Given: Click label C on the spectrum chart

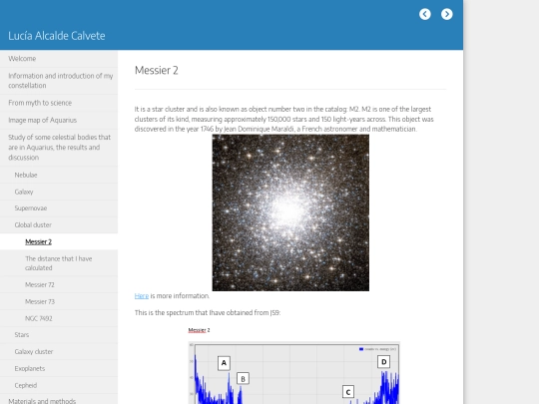Looking at the screenshot, I should [348, 392].
